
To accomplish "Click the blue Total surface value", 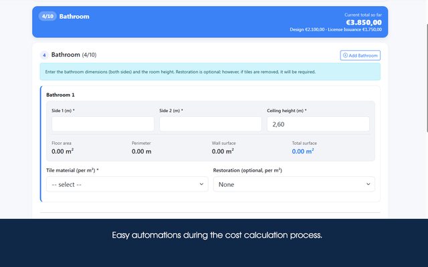I will (x=303, y=152).
